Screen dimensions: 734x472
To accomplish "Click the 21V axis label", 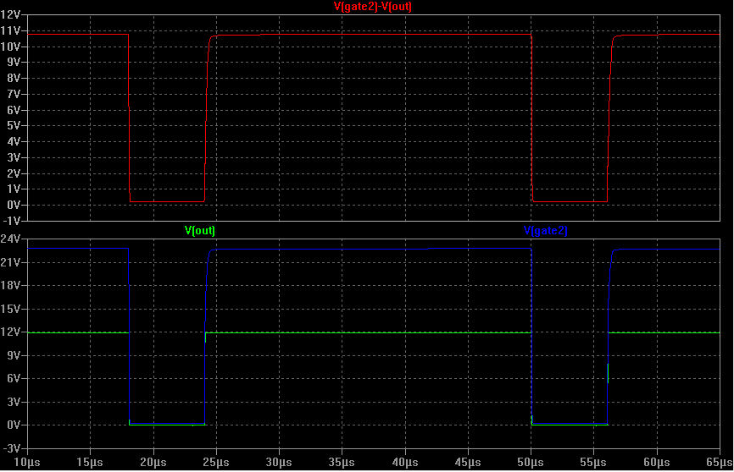I will (x=10, y=262).
